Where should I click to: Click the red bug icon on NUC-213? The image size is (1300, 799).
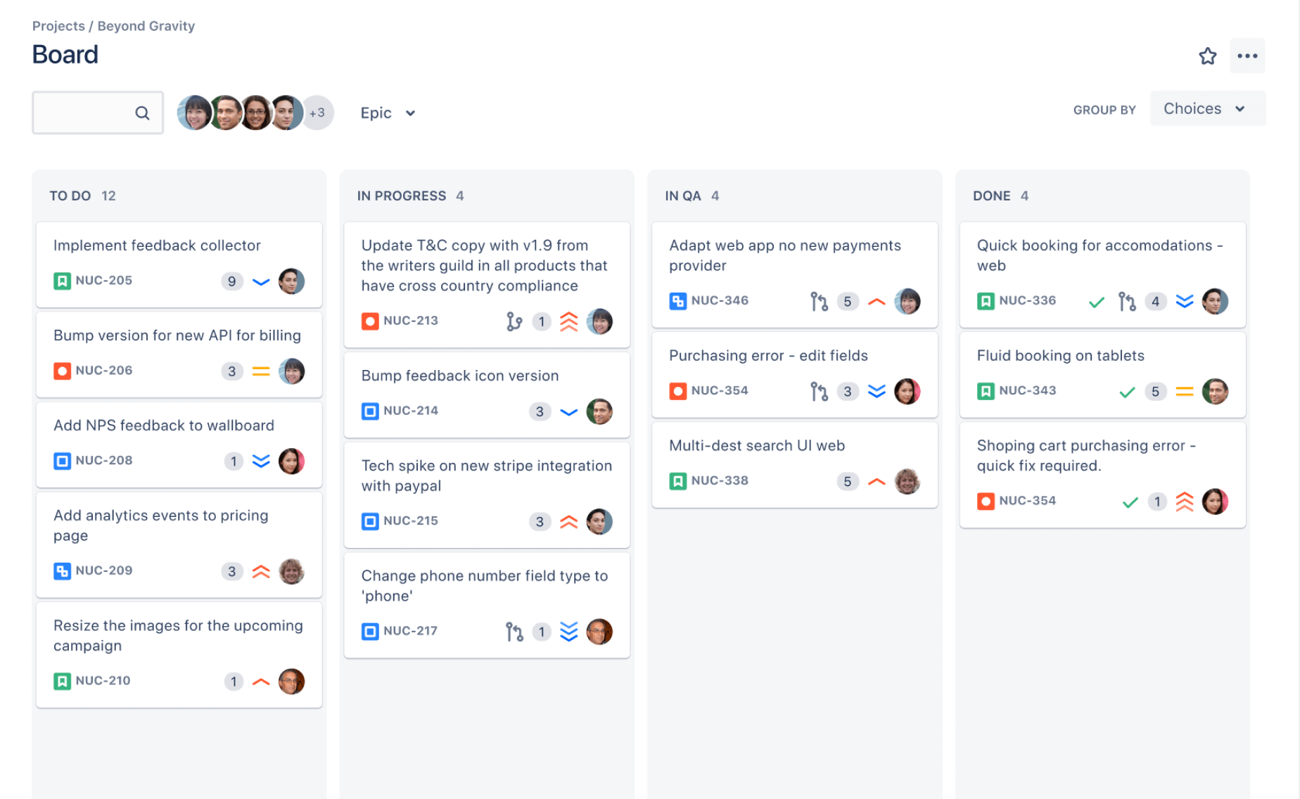tap(371, 321)
